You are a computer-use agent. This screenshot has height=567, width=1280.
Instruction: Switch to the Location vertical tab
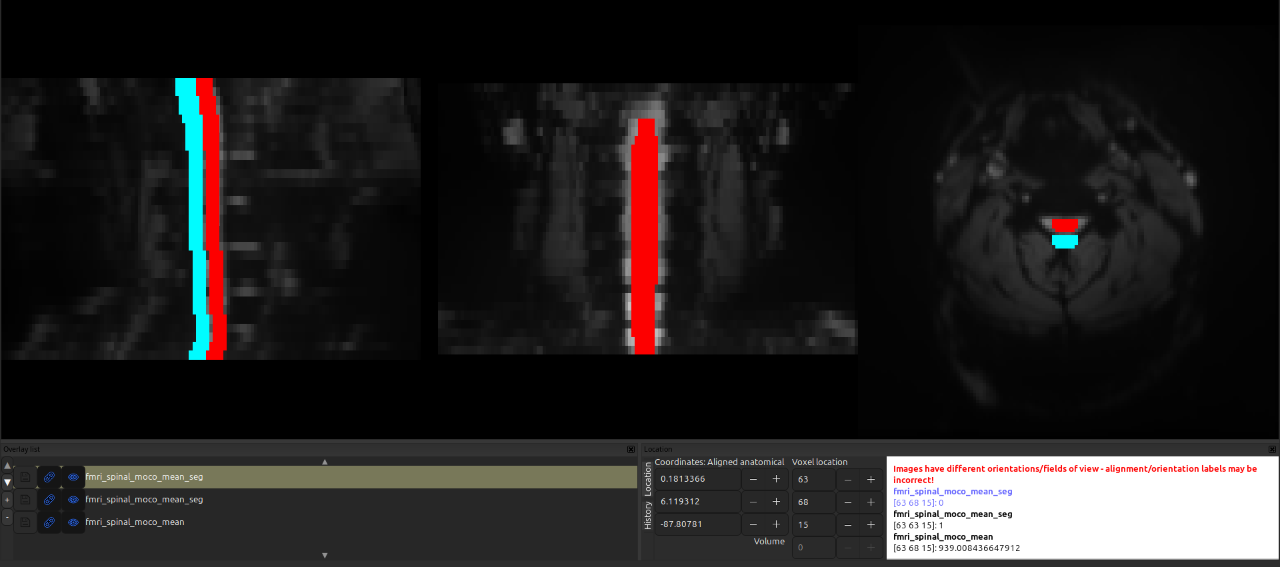(x=647, y=480)
